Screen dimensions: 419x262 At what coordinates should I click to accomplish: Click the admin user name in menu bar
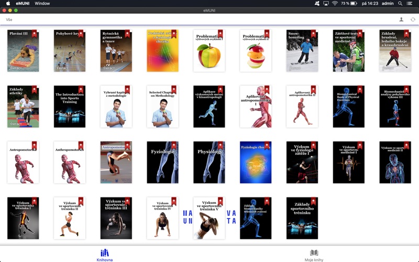pyautogui.click(x=388, y=4)
